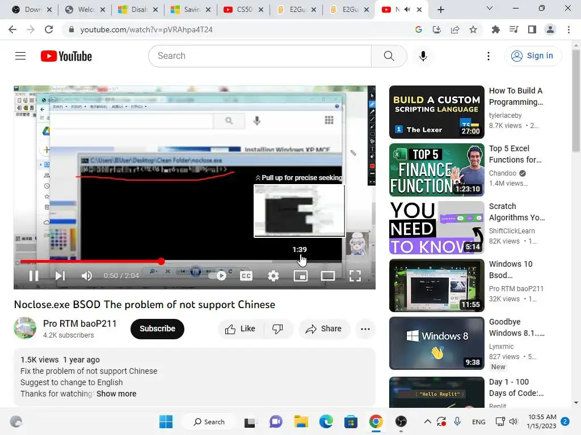
Task: Open Pro RTM baoP211 channel avatar
Action: [x=25, y=328]
